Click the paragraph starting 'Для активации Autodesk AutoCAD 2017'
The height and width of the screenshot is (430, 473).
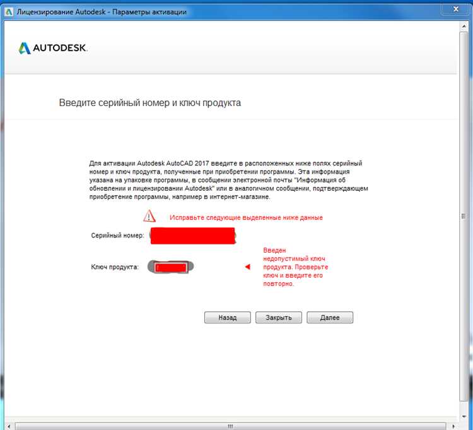pos(229,180)
